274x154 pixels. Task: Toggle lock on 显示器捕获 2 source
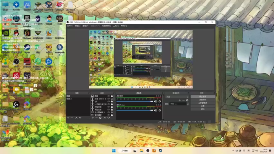112,112
